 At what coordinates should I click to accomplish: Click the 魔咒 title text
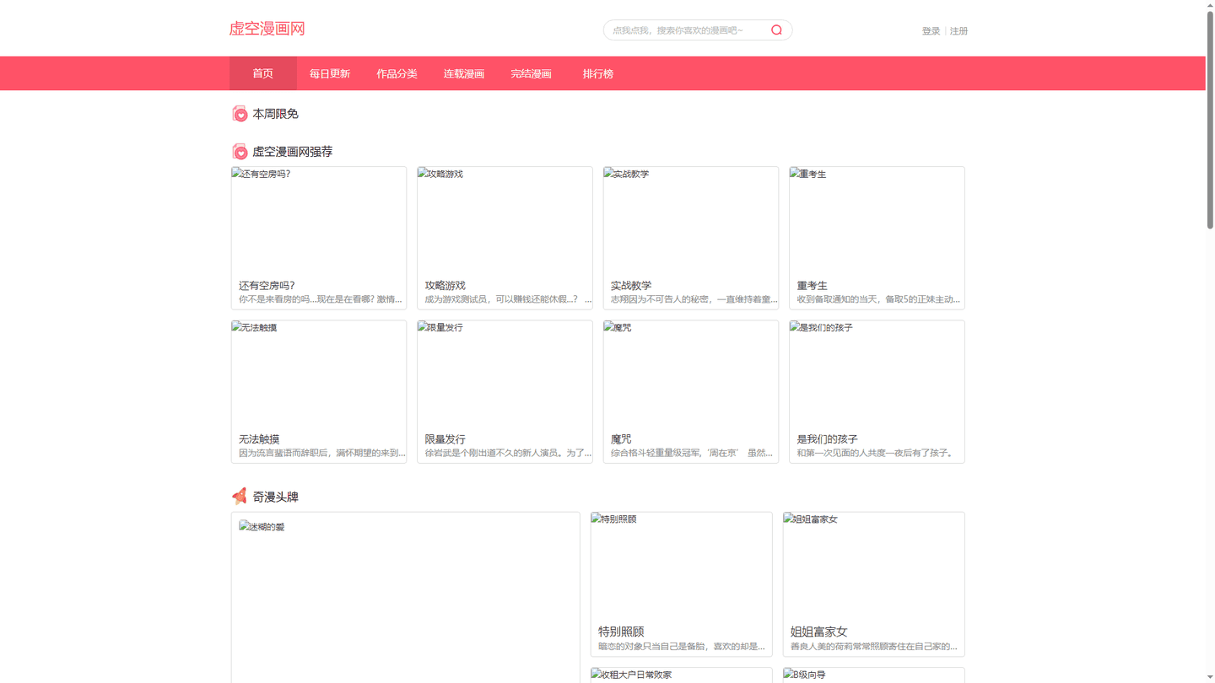(x=621, y=439)
